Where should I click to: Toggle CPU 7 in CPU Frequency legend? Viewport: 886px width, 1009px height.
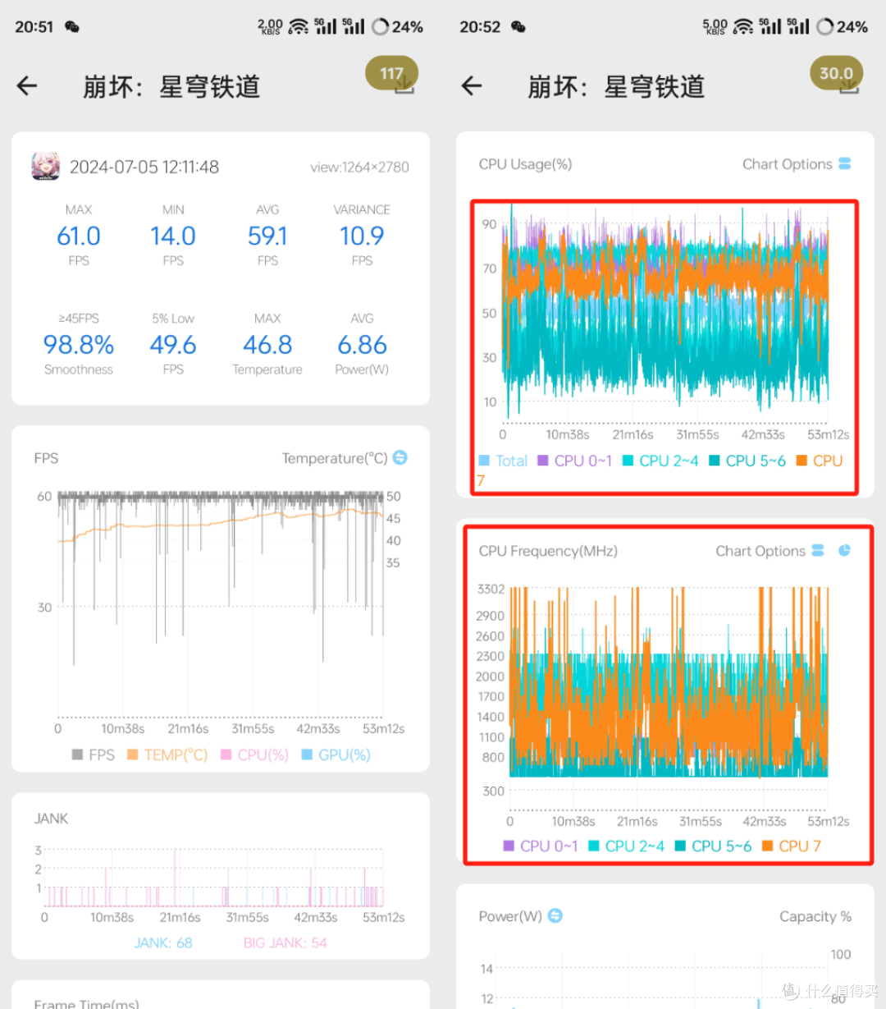point(792,846)
